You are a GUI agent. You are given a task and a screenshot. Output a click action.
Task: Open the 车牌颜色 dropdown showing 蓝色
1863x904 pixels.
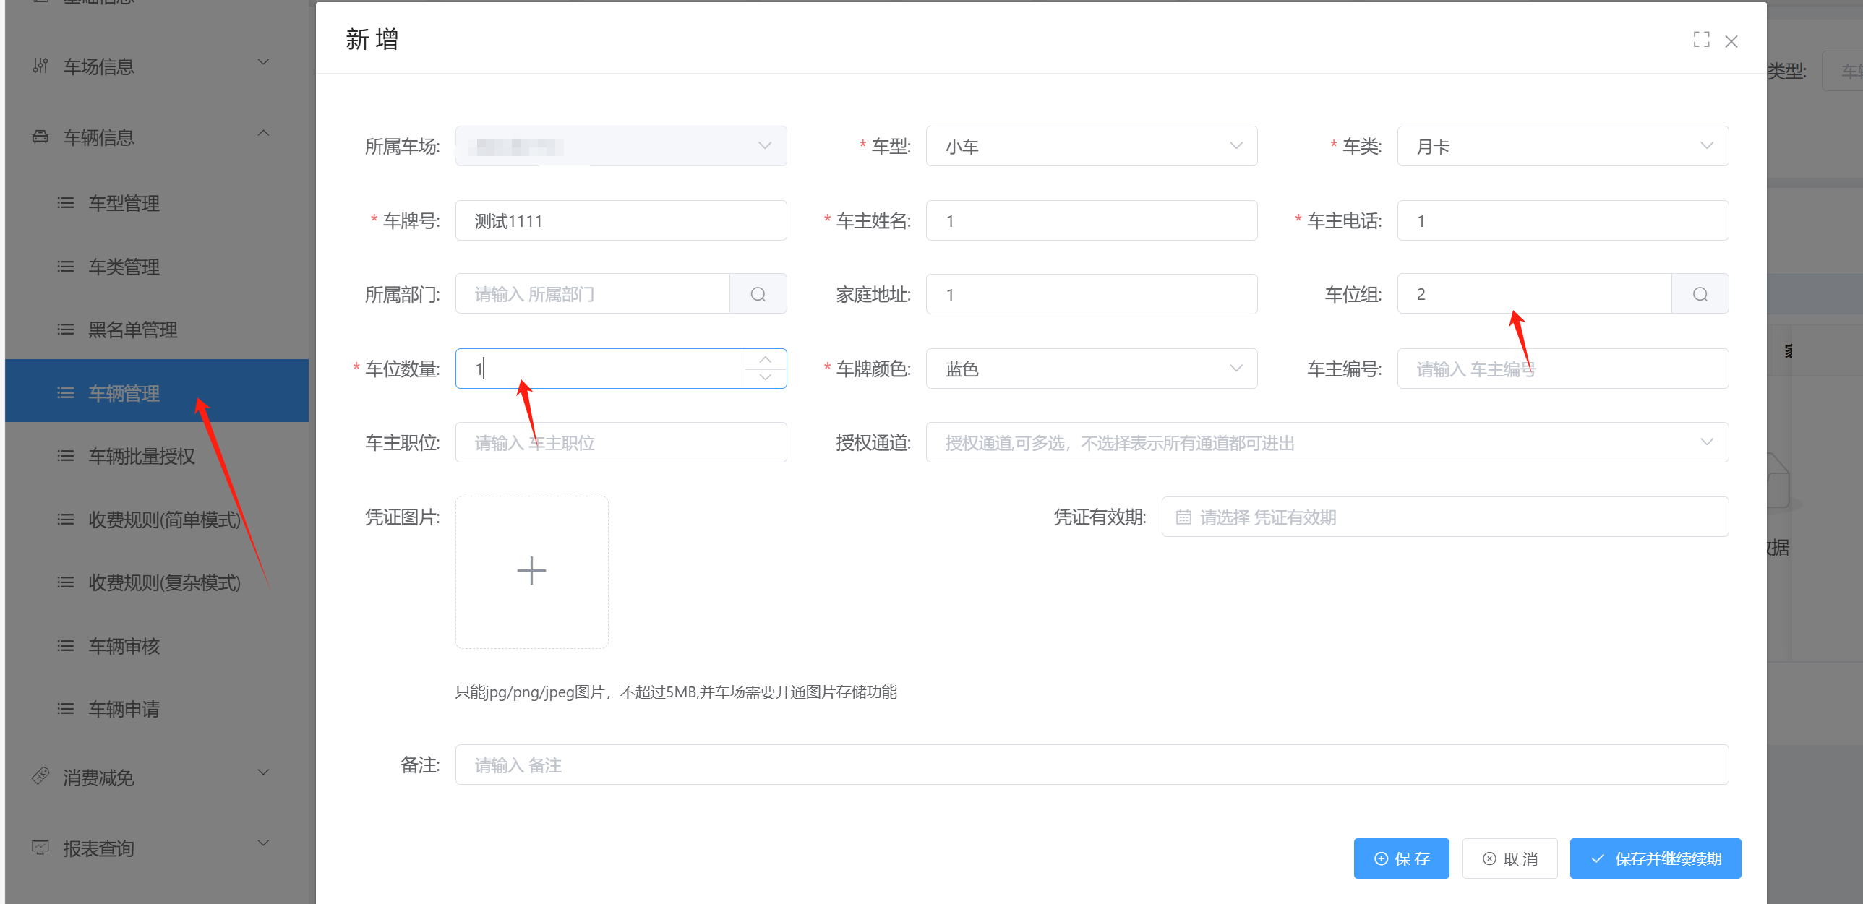pyautogui.click(x=1092, y=369)
